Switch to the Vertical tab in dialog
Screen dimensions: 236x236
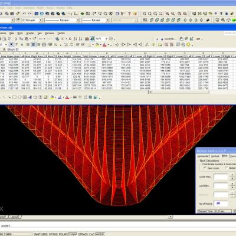pos(215,156)
